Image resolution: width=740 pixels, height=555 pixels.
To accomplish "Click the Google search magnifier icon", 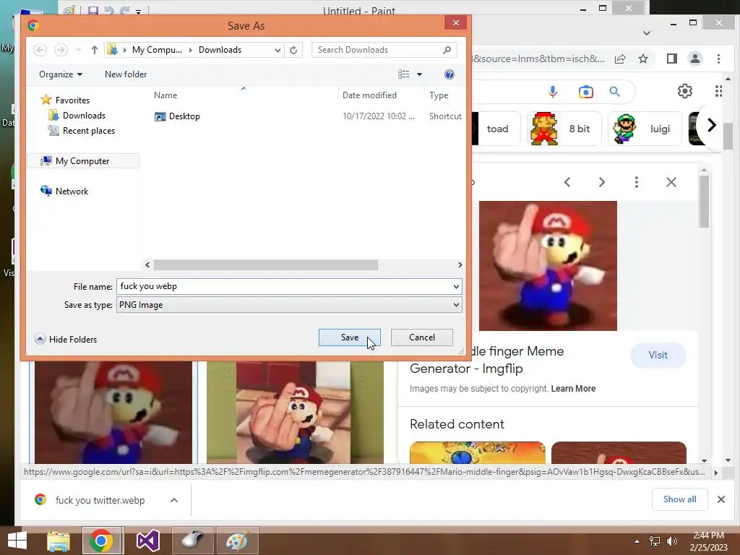I will (614, 92).
